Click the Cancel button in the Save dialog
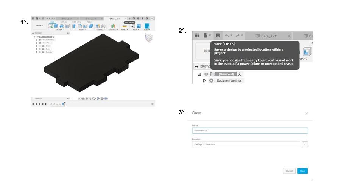Image resolution: width=344 pixels, height=193 pixels. 289,171
